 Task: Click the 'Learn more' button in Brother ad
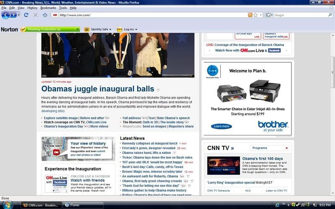(222, 126)
